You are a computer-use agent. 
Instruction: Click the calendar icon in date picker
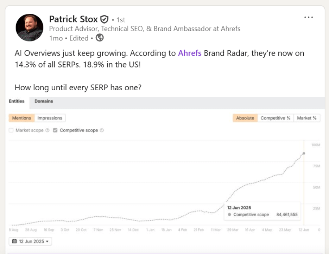pos(14,241)
